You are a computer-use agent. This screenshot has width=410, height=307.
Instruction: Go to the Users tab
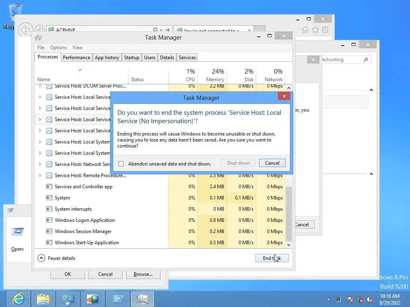click(150, 58)
